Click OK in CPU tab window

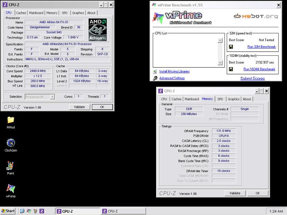pyautogui.click(x=102, y=107)
